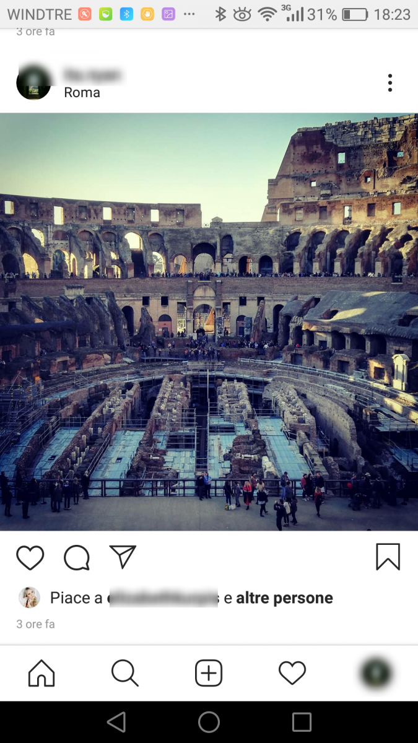418x743 pixels.
Task: Open recent apps with square button
Action: (x=302, y=722)
